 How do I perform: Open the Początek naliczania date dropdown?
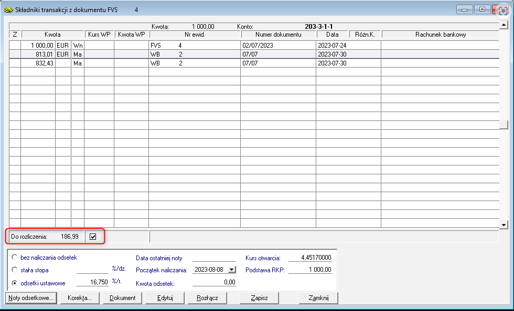point(232,270)
